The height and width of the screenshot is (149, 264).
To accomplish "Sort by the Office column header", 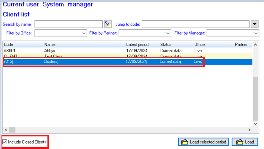I will click(199, 45).
